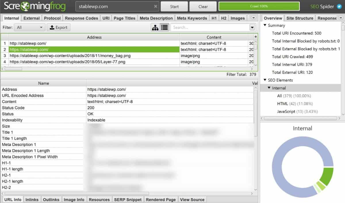
Task: Click the Overview tree's horizontal scrollbar
Action: click(300, 118)
